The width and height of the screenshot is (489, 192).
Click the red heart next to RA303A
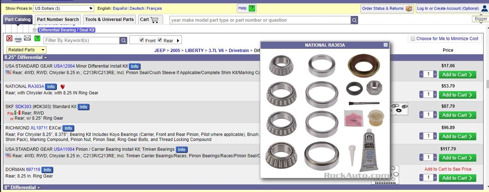point(63,87)
